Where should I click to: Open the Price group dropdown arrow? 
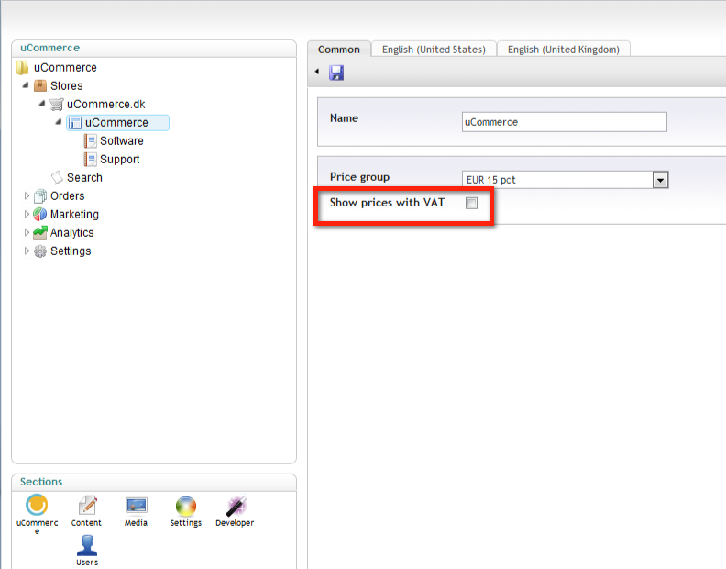click(660, 180)
